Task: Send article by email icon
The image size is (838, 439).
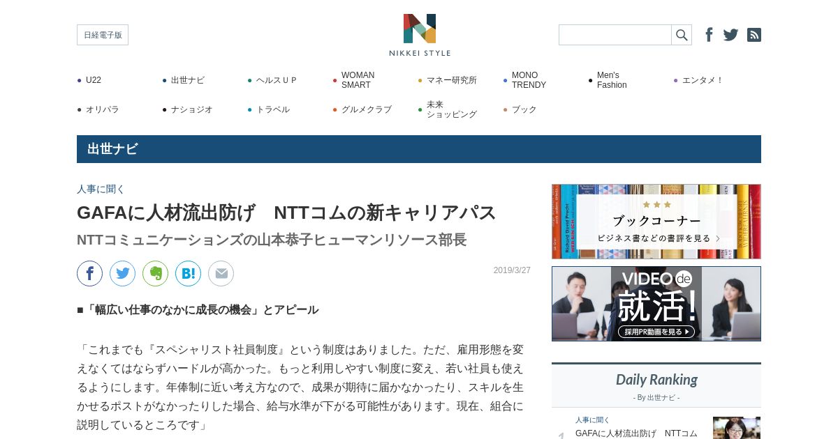Action: (221, 273)
